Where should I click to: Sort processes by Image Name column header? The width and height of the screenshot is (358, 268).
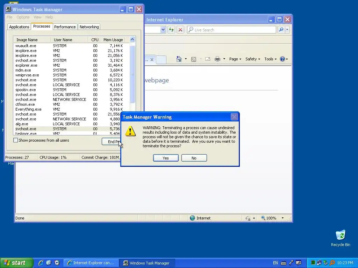click(x=32, y=40)
